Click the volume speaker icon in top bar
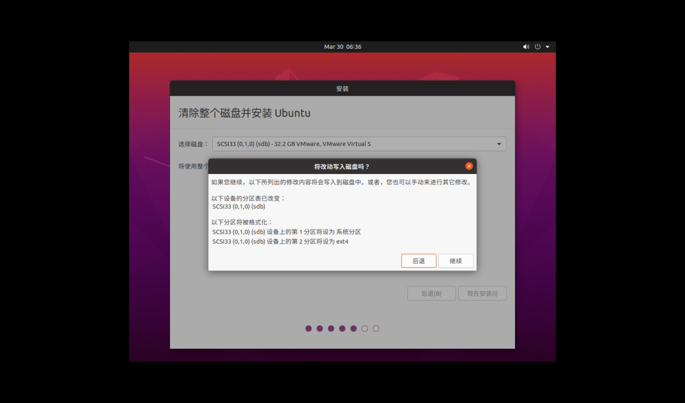This screenshot has width=685, height=403. 526,47
